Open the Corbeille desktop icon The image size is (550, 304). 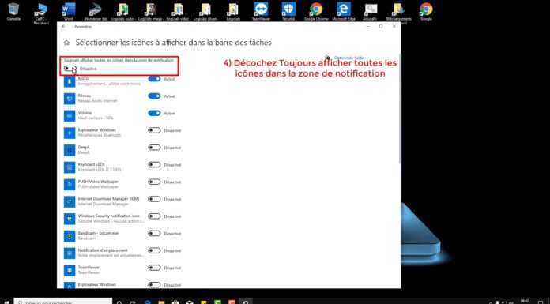(x=13, y=11)
